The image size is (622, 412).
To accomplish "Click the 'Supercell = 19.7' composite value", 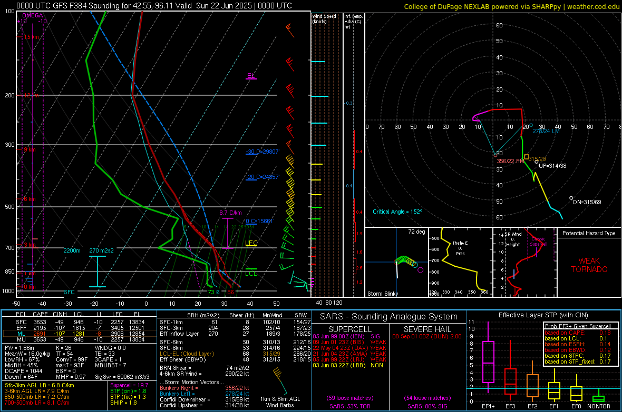I will point(129,385).
